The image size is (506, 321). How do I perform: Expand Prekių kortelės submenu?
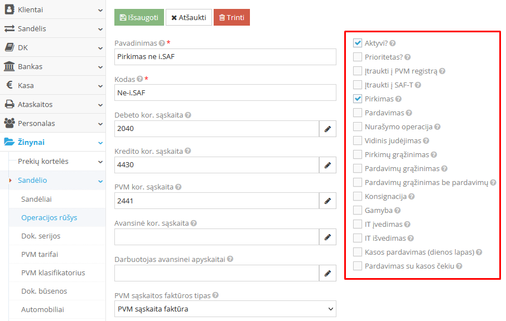click(x=52, y=162)
